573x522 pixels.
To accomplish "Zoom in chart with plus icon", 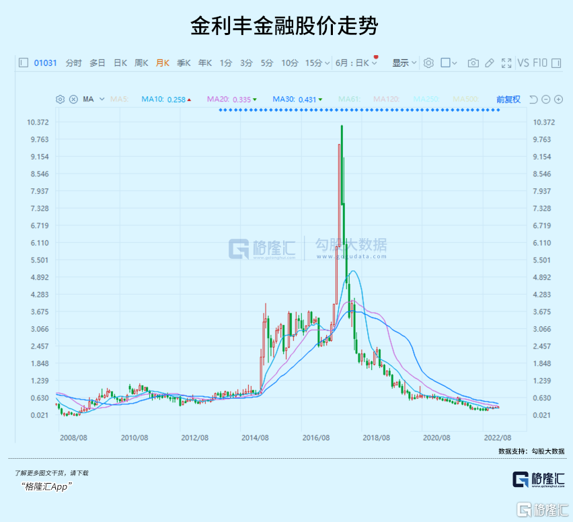I will click(558, 100).
